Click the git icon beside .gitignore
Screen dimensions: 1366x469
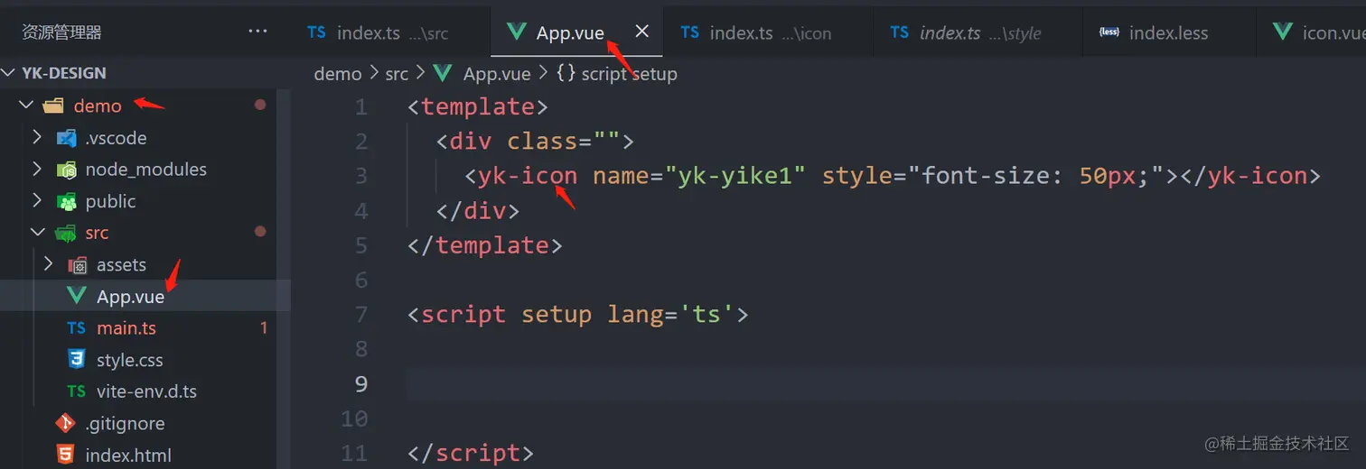click(65, 423)
